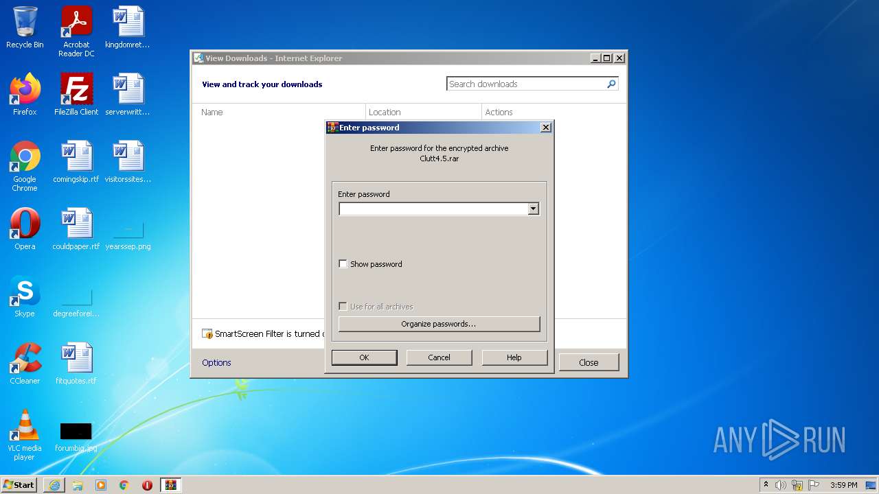Open media player taskbar icon
Screen dimensions: 879x494
(101, 485)
